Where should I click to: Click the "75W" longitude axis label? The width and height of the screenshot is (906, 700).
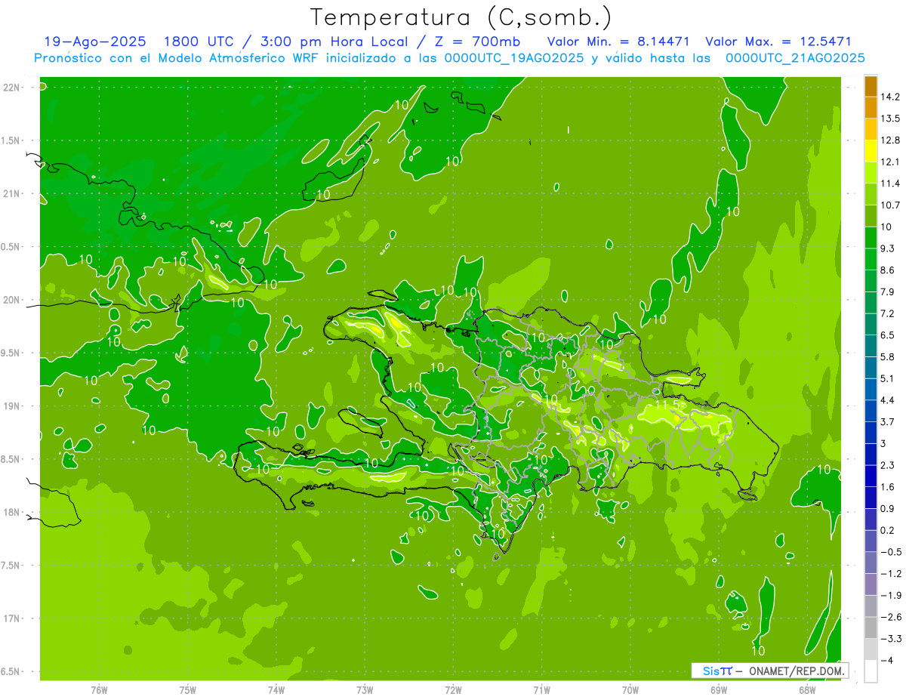(187, 689)
